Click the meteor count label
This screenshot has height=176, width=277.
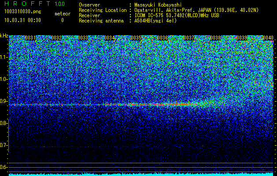[x=63, y=14]
